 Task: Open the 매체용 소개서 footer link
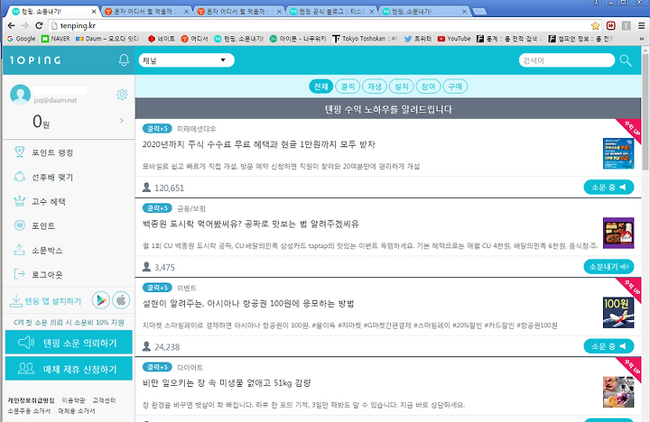coord(77,411)
